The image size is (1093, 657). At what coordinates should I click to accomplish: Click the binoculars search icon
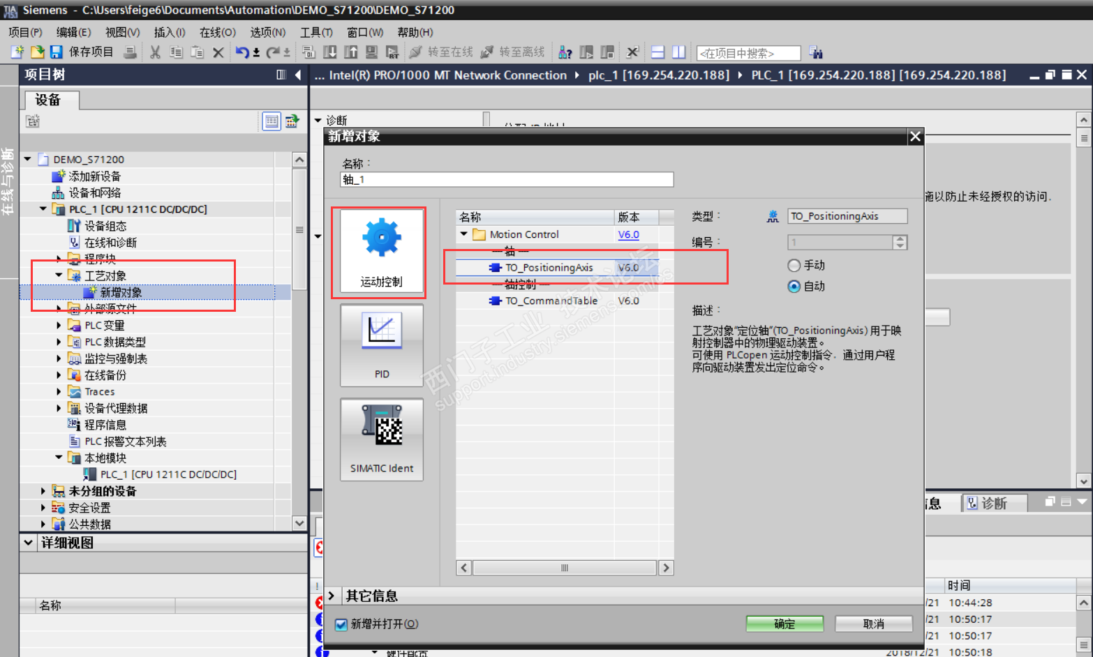(815, 52)
